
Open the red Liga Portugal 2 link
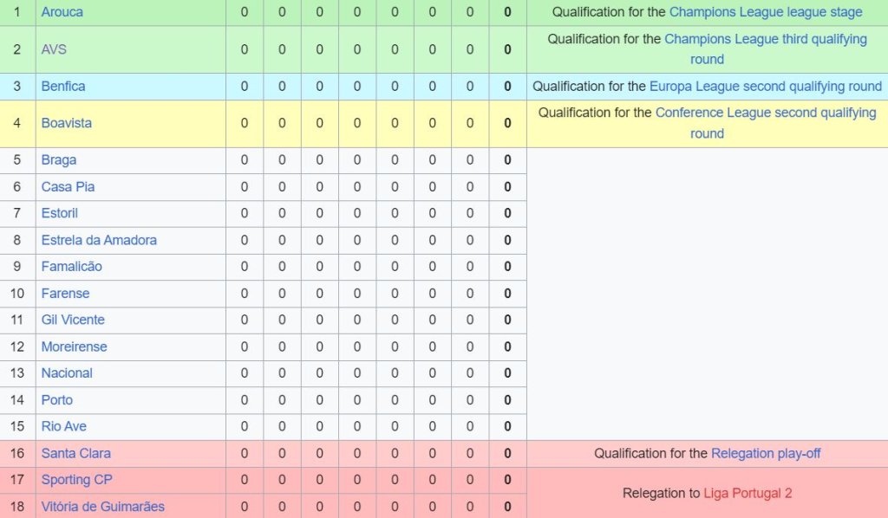click(748, 494)
